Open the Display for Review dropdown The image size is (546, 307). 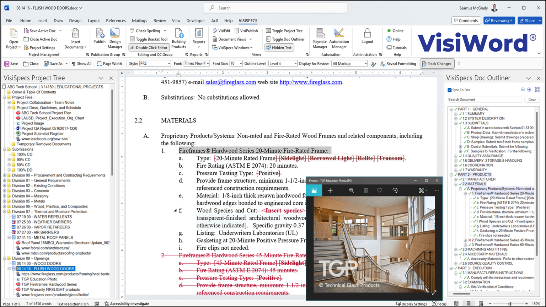tap(349, 64)
